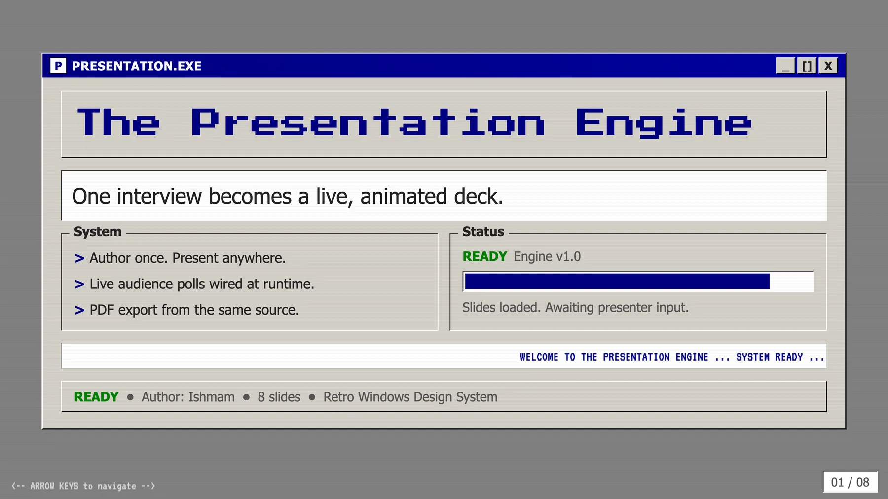Image resolution: width=888 pixels, height=499 pixels.
Task: Click 'Retro Windows Design System' status entry
Action: 410,397
